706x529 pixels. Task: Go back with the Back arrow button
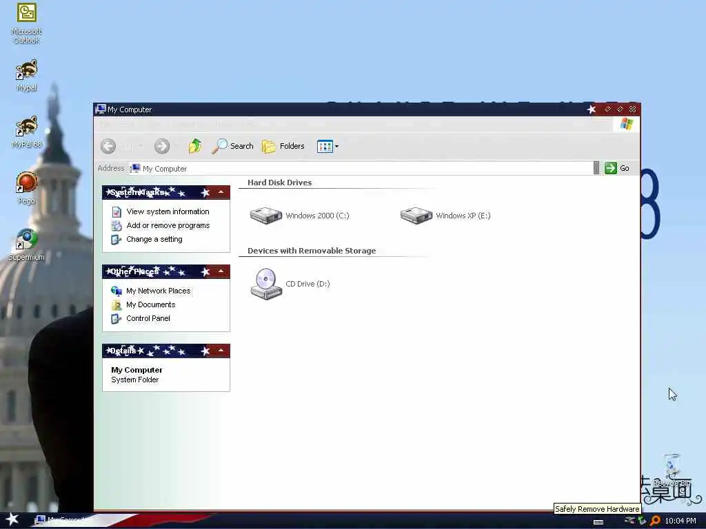108,146
